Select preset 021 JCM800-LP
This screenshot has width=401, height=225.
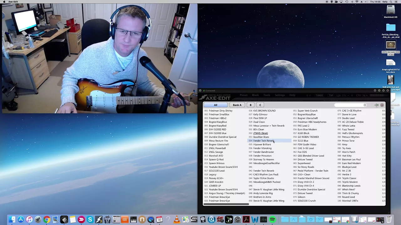tap(213, 186)
